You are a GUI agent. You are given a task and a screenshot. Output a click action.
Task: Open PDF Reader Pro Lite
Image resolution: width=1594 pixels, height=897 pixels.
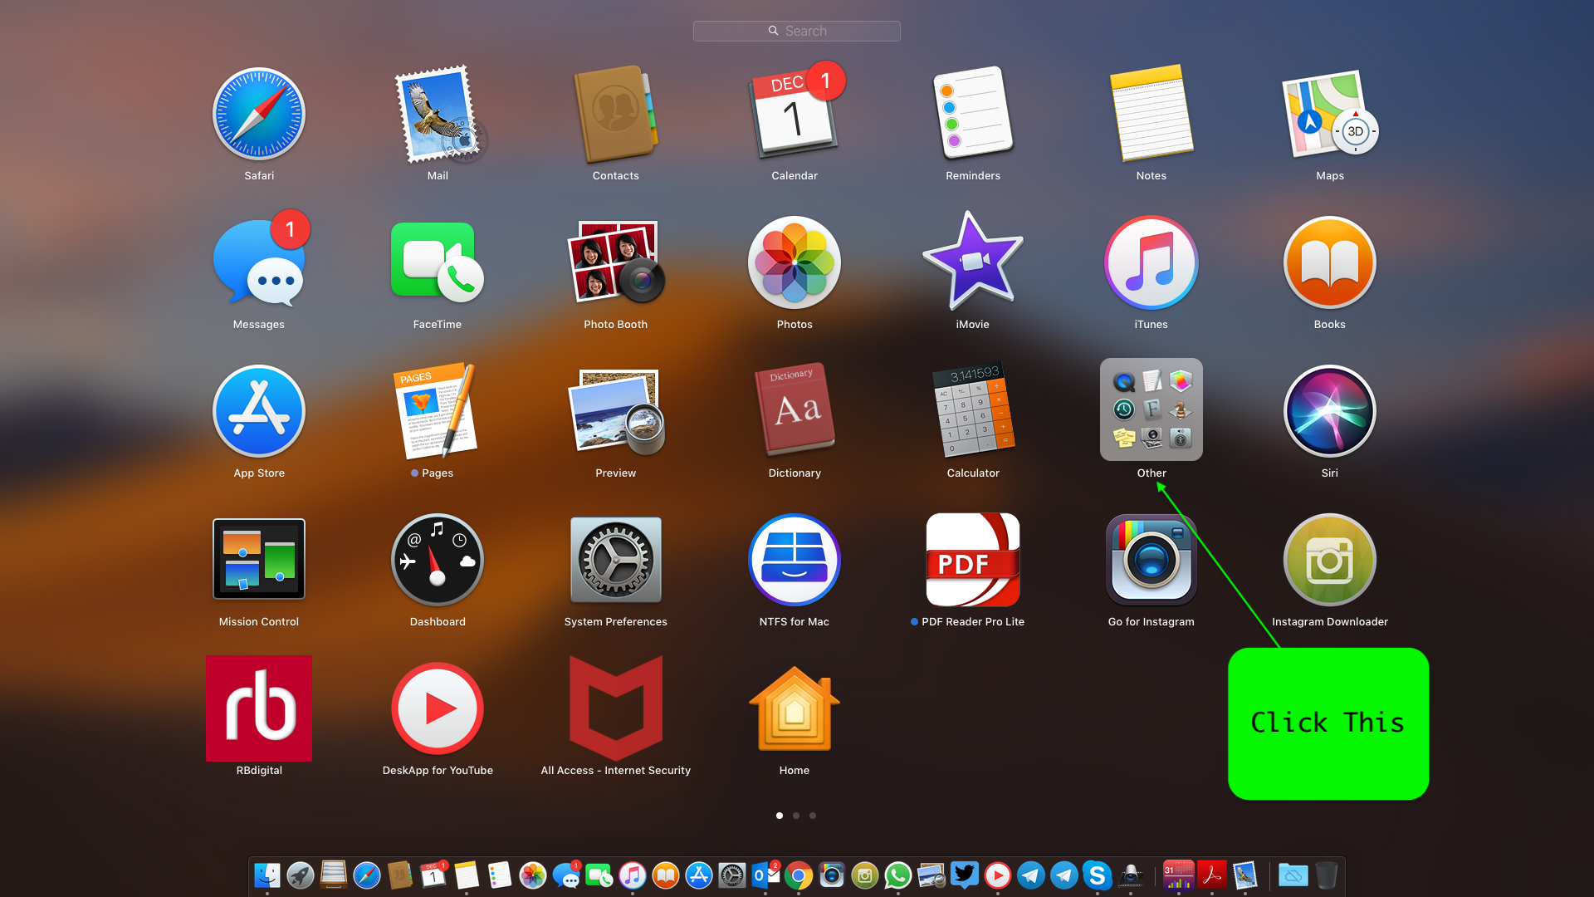coord(972,561)
